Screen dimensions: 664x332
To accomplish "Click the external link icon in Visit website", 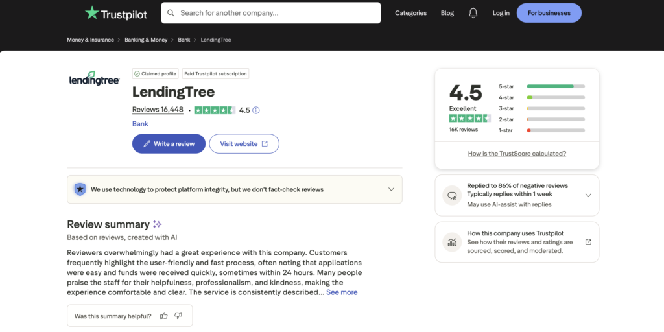I will (x=265, y=143).
